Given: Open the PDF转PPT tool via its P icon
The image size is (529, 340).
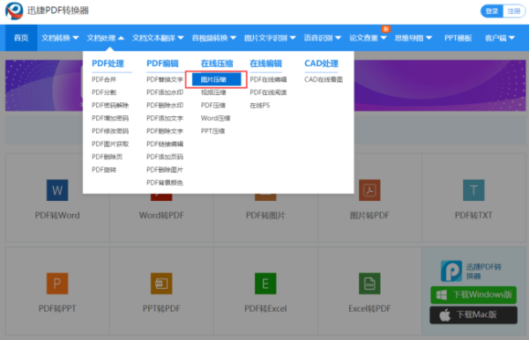Looking at the screenshot, I should 57,284.
